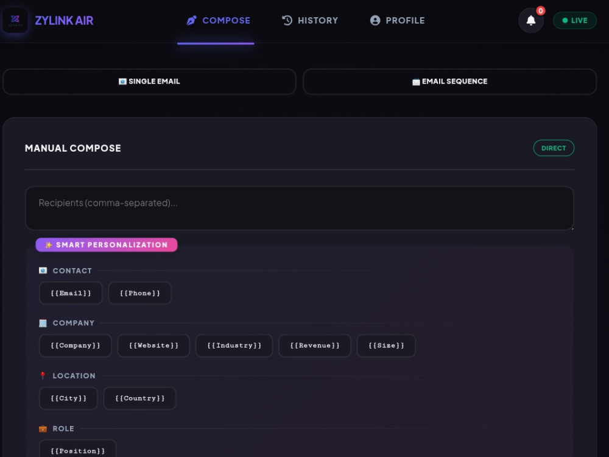This screenshot has width=609, height=457.
Task: Click the Smart Personalization label
Action: tap(107, 245)
